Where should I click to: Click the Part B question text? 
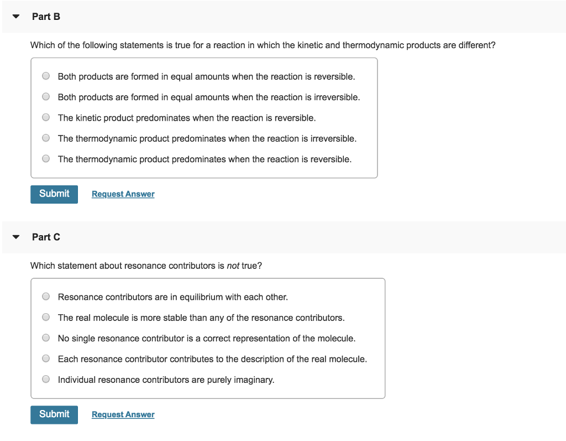pyautogui.click(x=263, y=45)
